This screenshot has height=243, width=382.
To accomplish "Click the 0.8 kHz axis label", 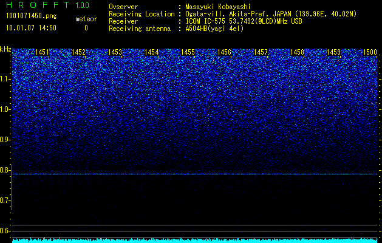I will click(x=5, y=170).
